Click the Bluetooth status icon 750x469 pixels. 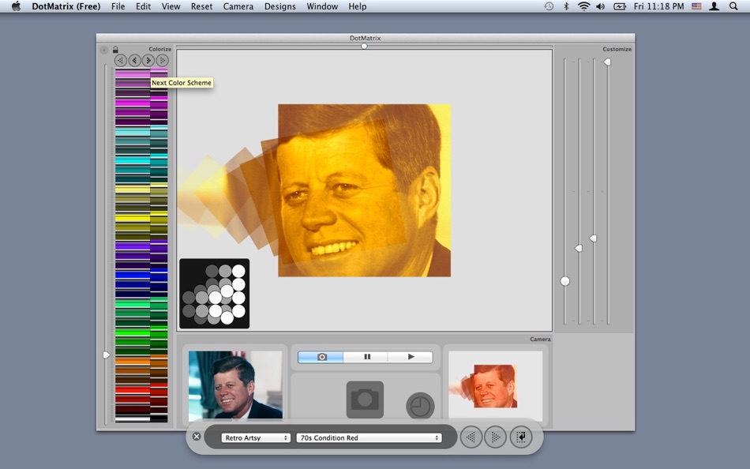[566, 6]
